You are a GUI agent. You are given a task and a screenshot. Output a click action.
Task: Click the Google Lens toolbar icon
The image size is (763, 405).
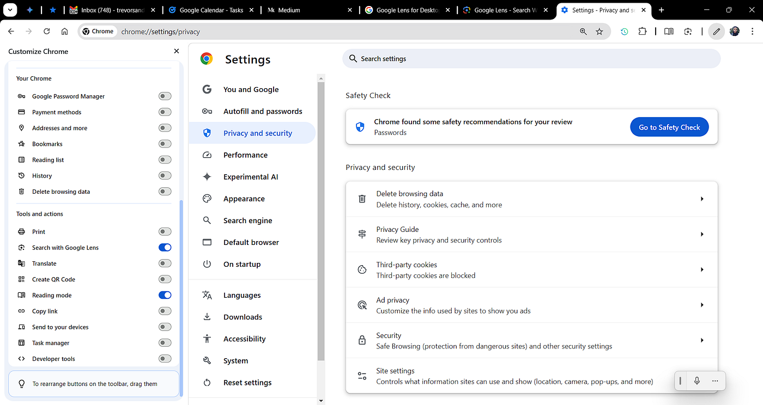(688, 32)
